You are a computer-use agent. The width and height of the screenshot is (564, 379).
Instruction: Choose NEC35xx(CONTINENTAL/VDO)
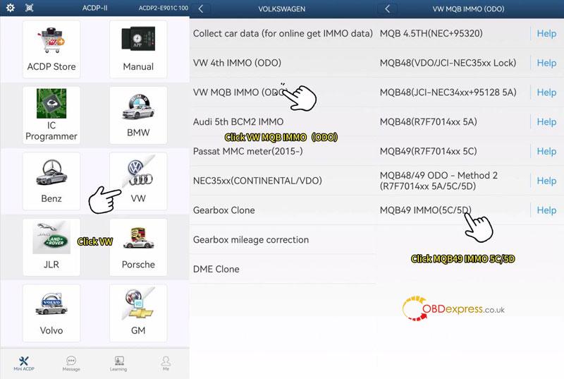click(x=283, y=181)
